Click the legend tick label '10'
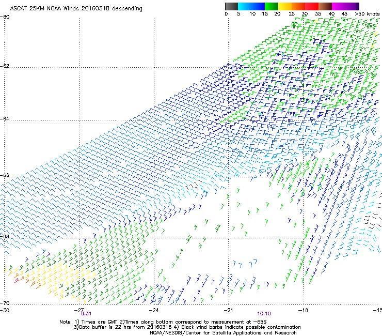Screen dimensions: 382x336 (252, 14)
